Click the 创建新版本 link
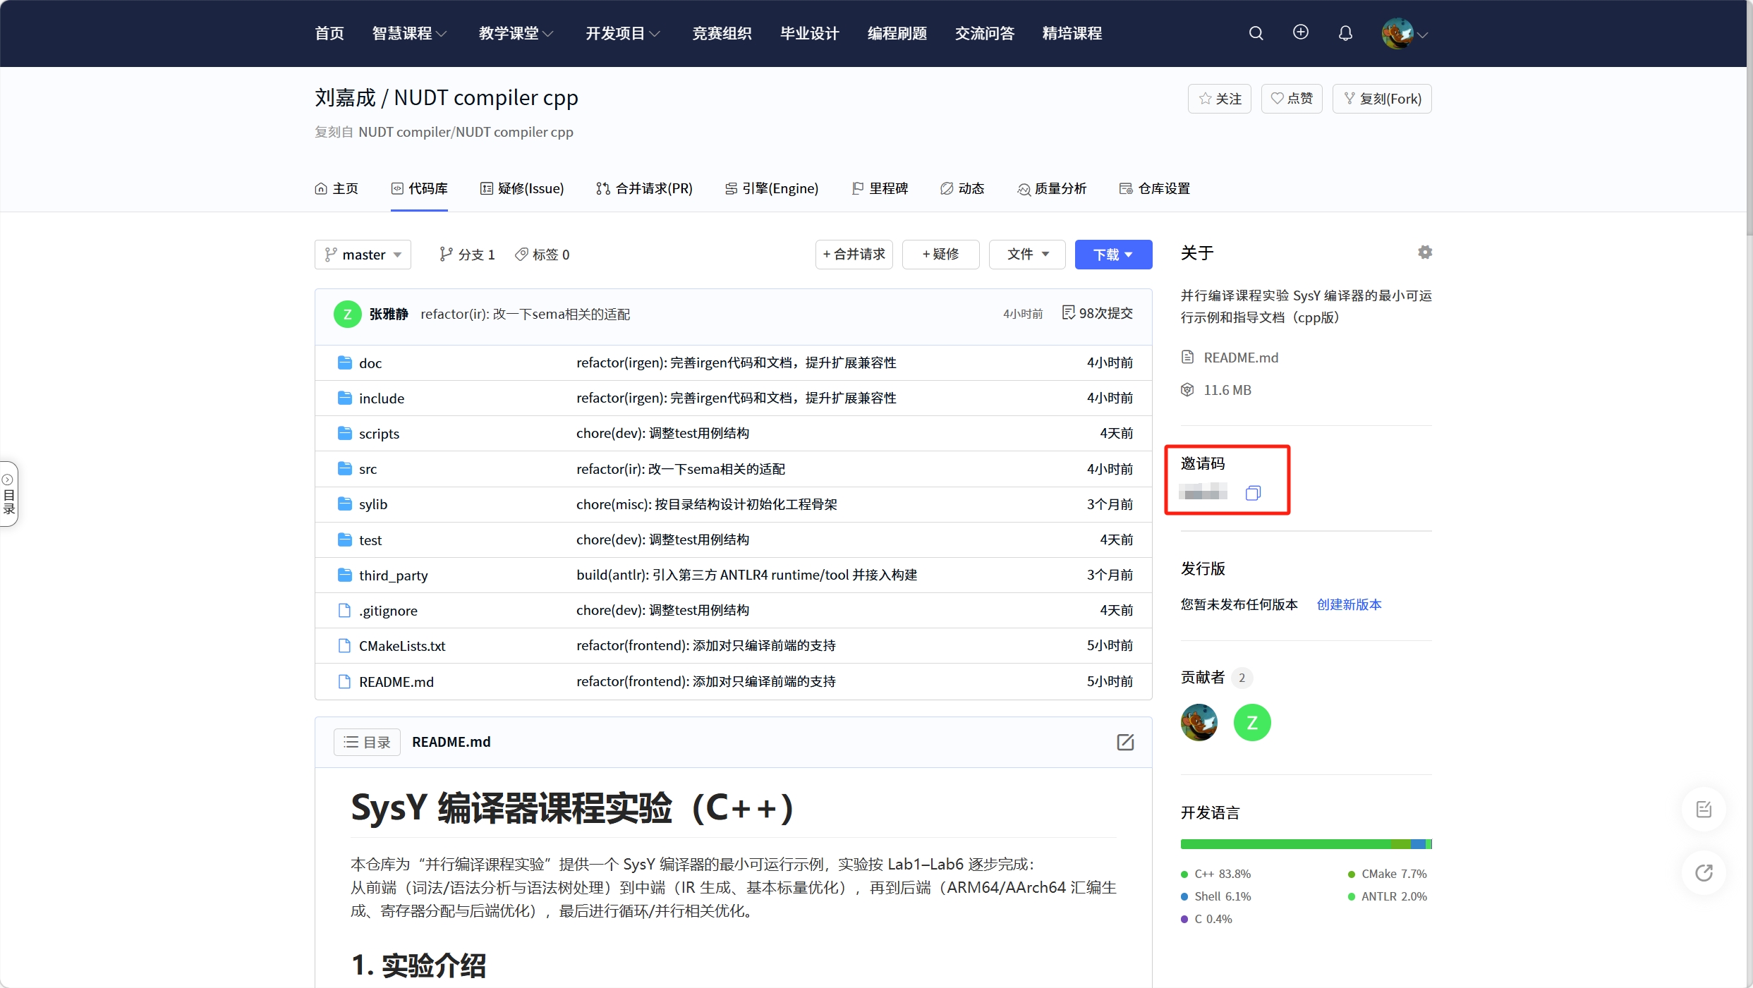1753x988 pixels. click(x=1347, y=604)
